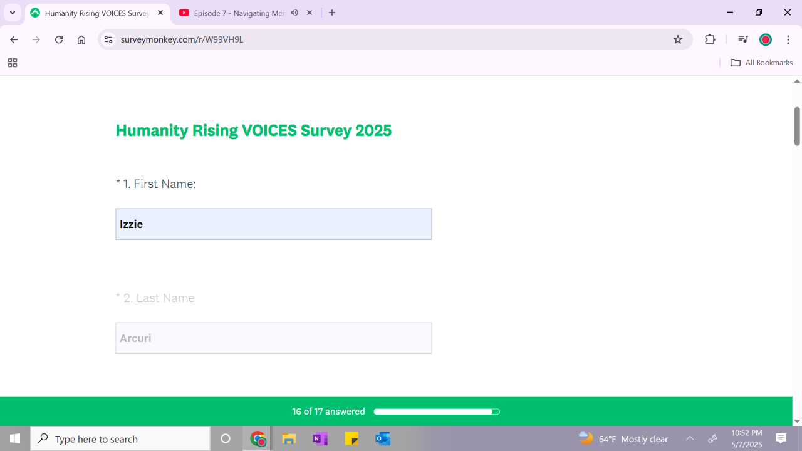Open Cortana circle icon on taskbar
The image size is (802, 451).
pos(226,439)
